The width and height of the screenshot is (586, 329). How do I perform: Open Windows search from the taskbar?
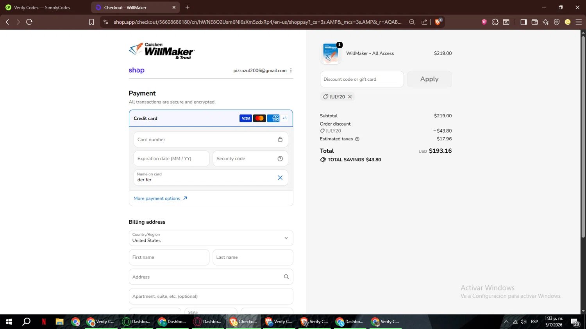(x=26, y=322)
